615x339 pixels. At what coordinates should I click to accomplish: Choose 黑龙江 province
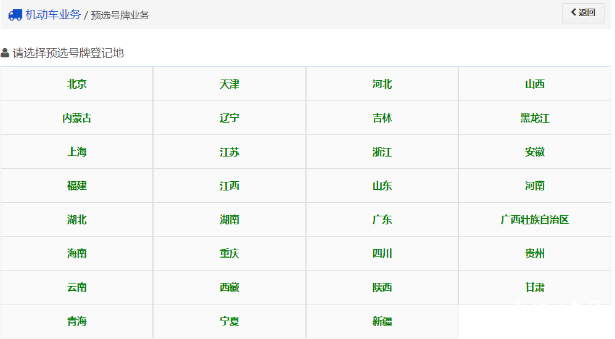tap(535, 118)
